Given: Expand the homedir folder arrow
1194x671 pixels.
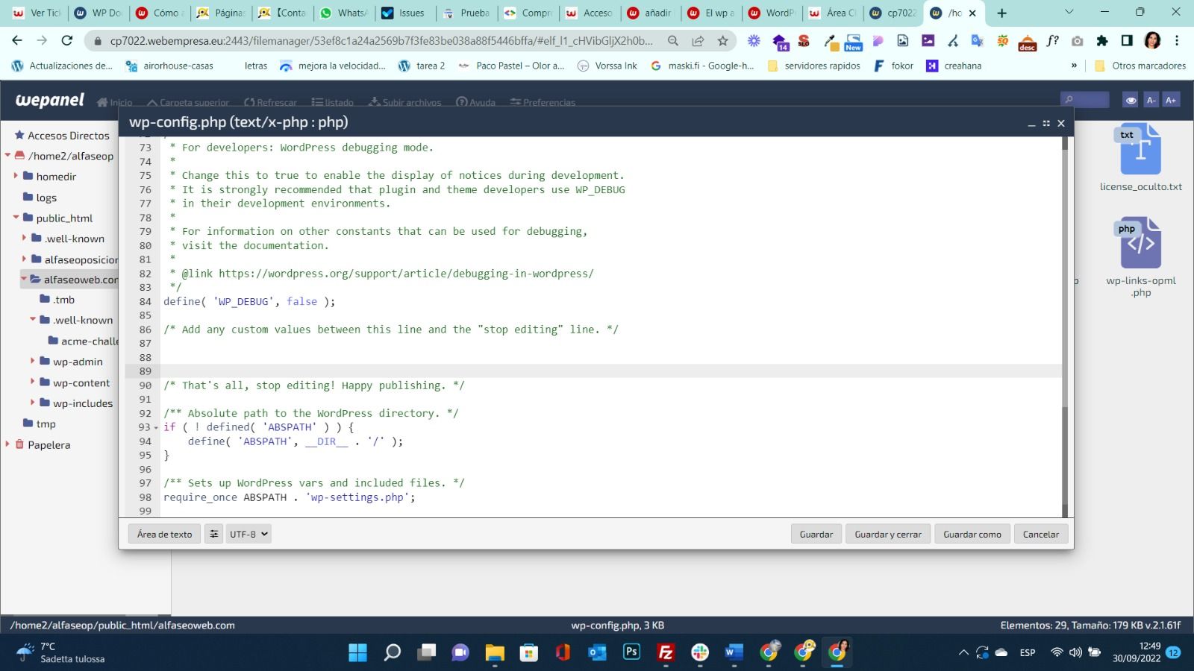Looking at the screenshot, I should pos(16,176).
